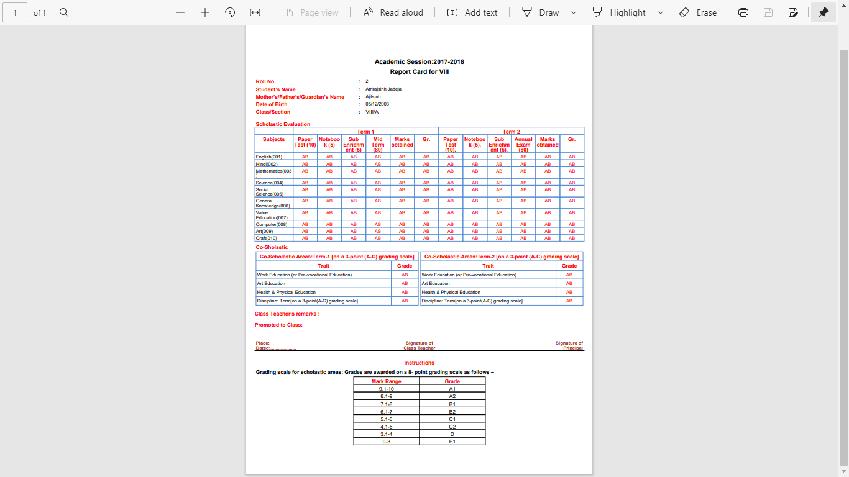
Task: Start Read aloud
Action: [393, 12]
